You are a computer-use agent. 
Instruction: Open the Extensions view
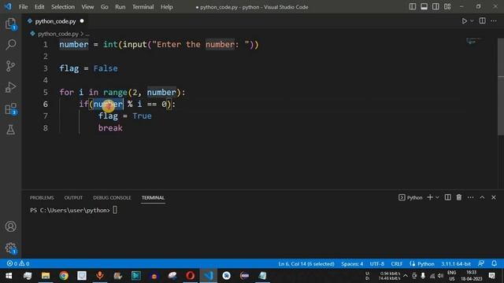[x=10, y=108]
